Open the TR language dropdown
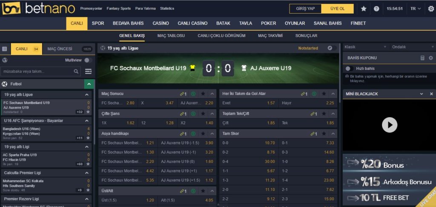This screenshot has width=436, height=207. 416,9
